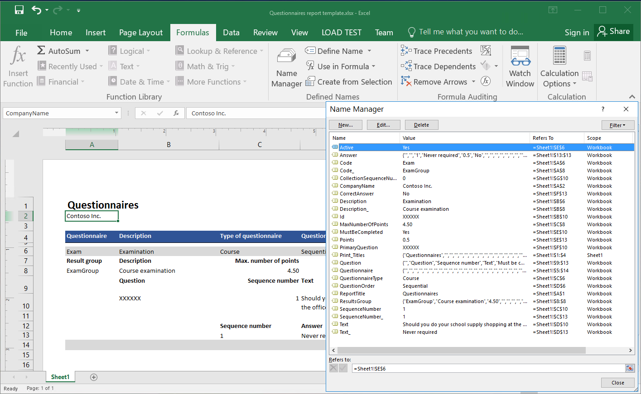This screenshot has width=641, height=394.
Task: Click the Save icon on Quick Access Toolbar
Action: 18,9
